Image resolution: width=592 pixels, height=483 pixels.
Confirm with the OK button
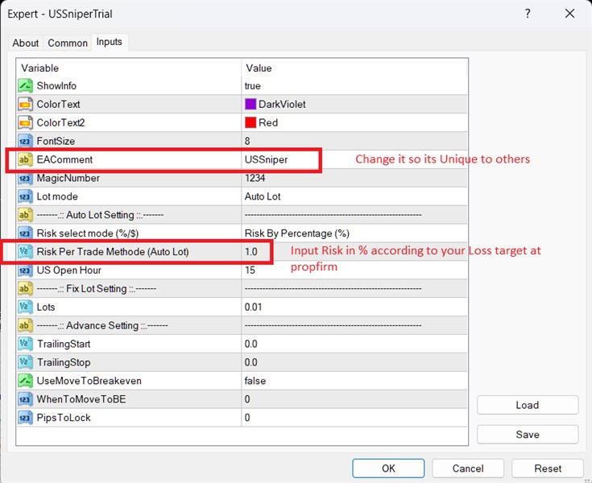[388, 469]
